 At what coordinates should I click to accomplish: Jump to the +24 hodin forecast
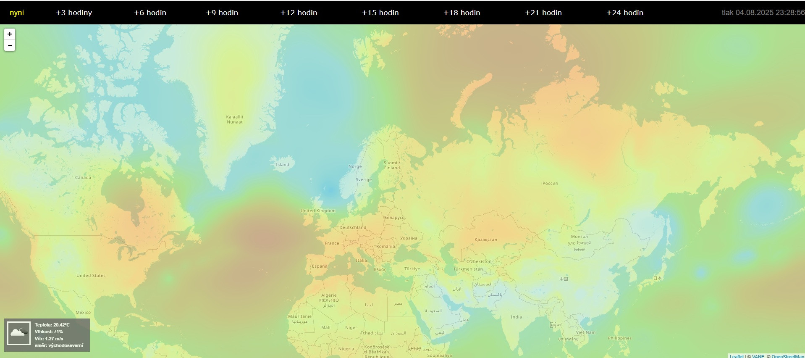tap(624, 13)
